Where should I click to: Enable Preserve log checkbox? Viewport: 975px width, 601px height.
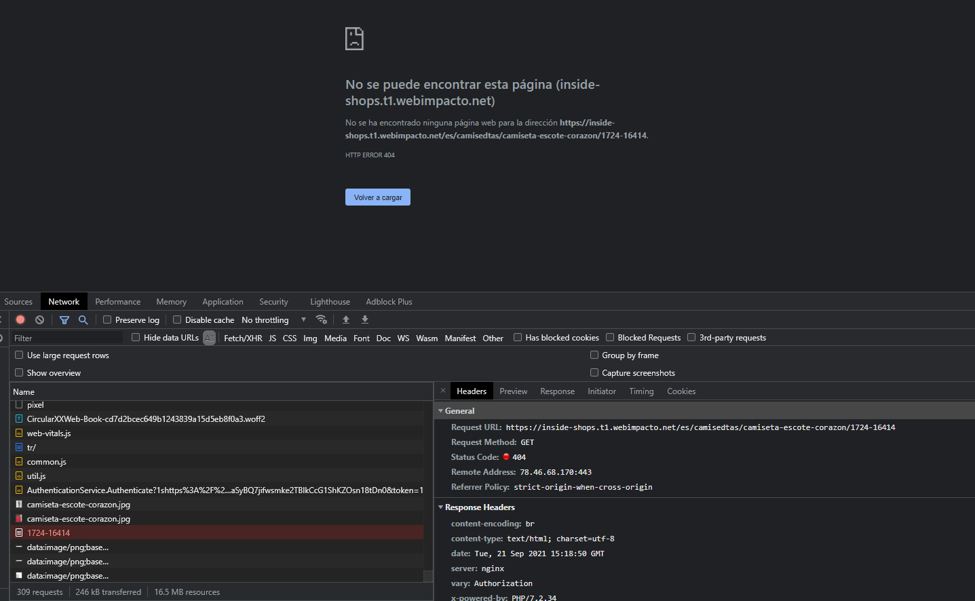[x=107, y=319]
